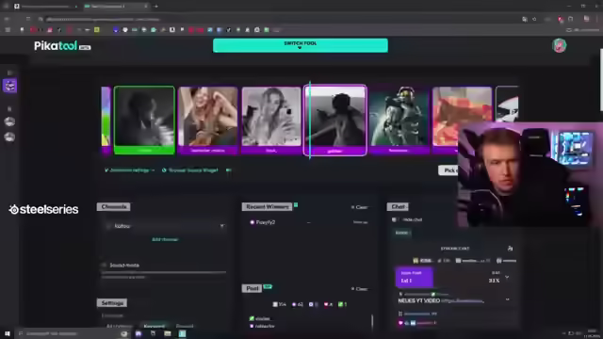Click the Add channel link
This screenshot has width=603, height=339.
coord(165,239)
